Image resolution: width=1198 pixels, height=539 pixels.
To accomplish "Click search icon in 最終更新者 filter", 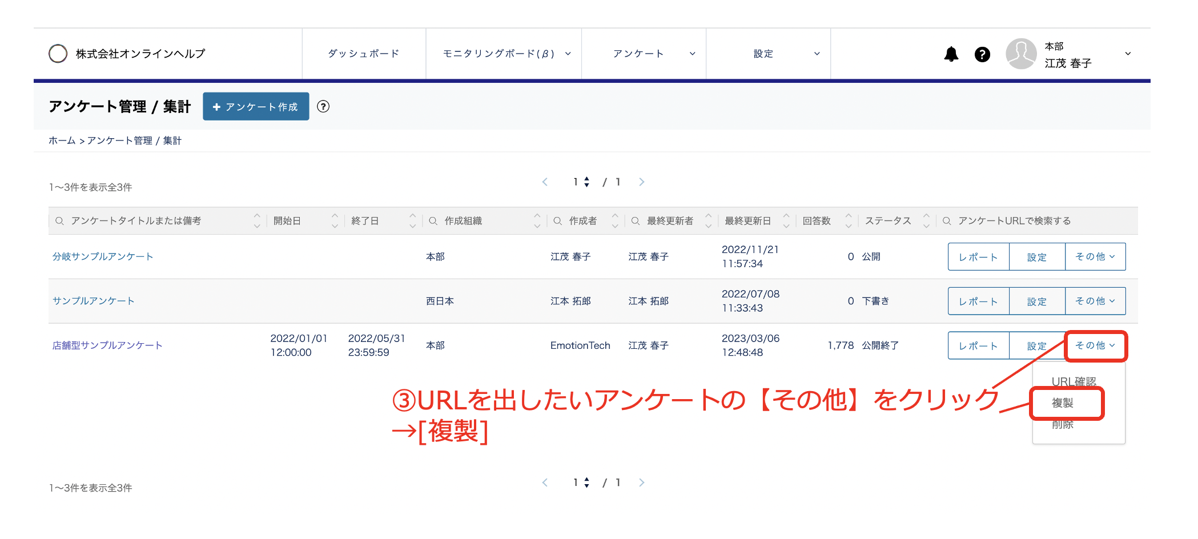I will tap(636, 221).
